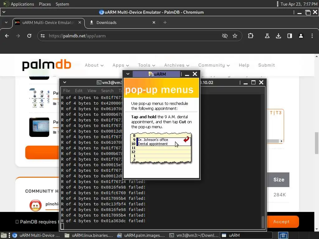Click the workspace switcher in taskbar

[283, 235]
